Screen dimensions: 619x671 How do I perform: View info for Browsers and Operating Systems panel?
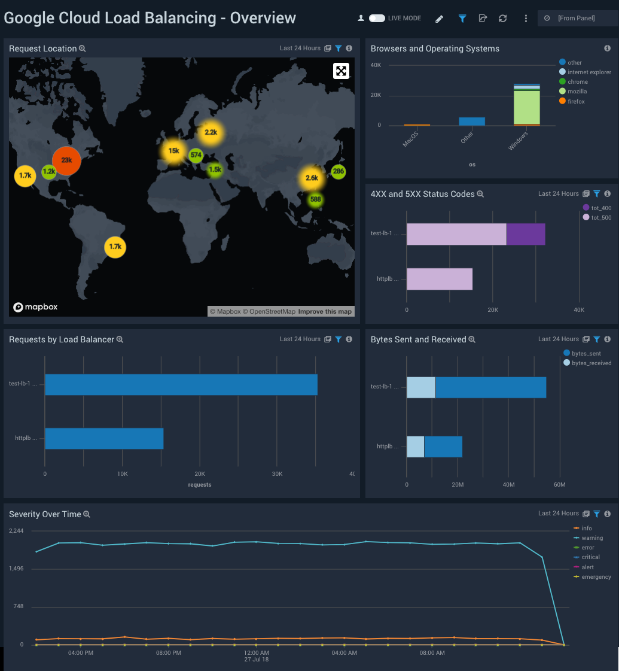tap(608, 48)
